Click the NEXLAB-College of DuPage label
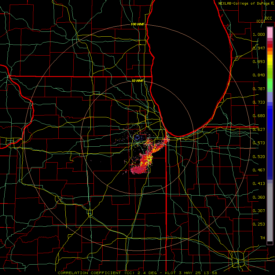The height and width of the screenshot is (275, 275). 244,3
